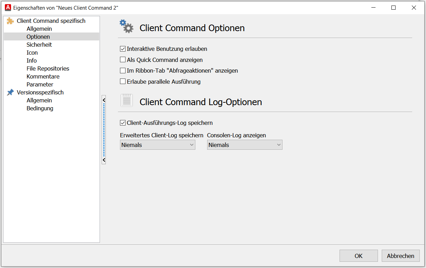Open Consolen-Log anzeigen dropdown
The width and height of the screenshot is (426, 268).
pyautogui.click(x=245, y=145)
